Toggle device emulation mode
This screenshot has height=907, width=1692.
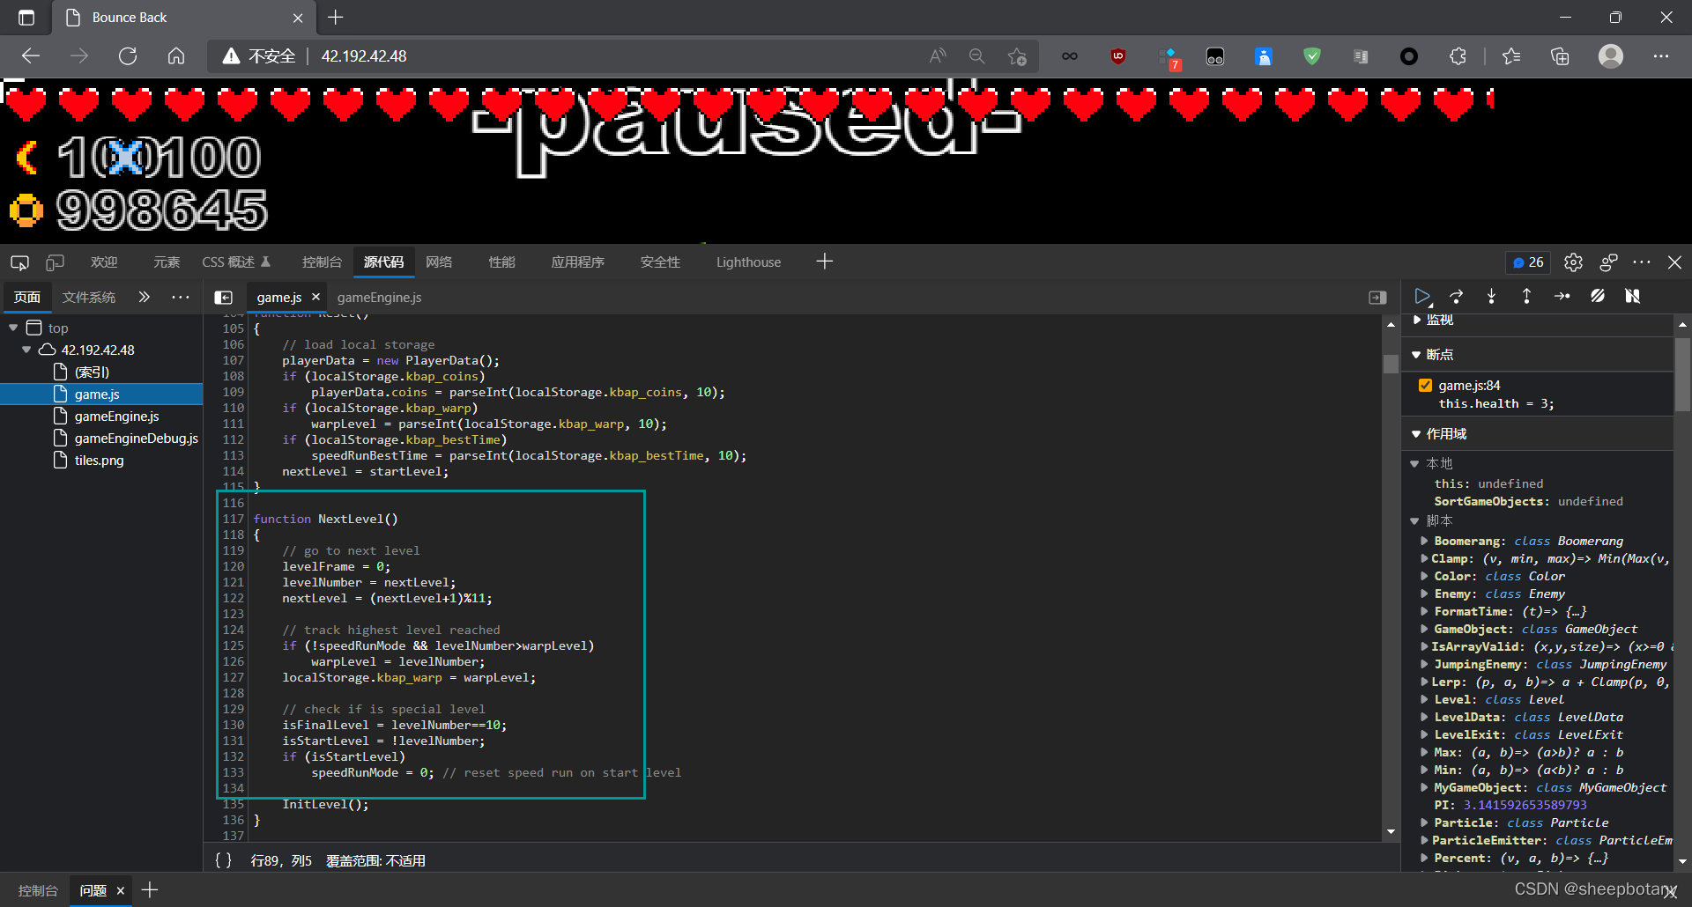click(55, 262)
